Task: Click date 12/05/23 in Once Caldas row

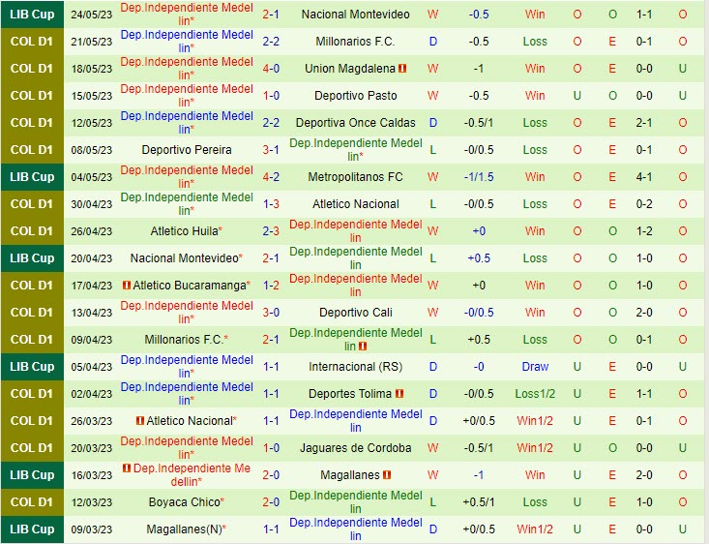Action: pyautogui.click(x=91, y=123)
